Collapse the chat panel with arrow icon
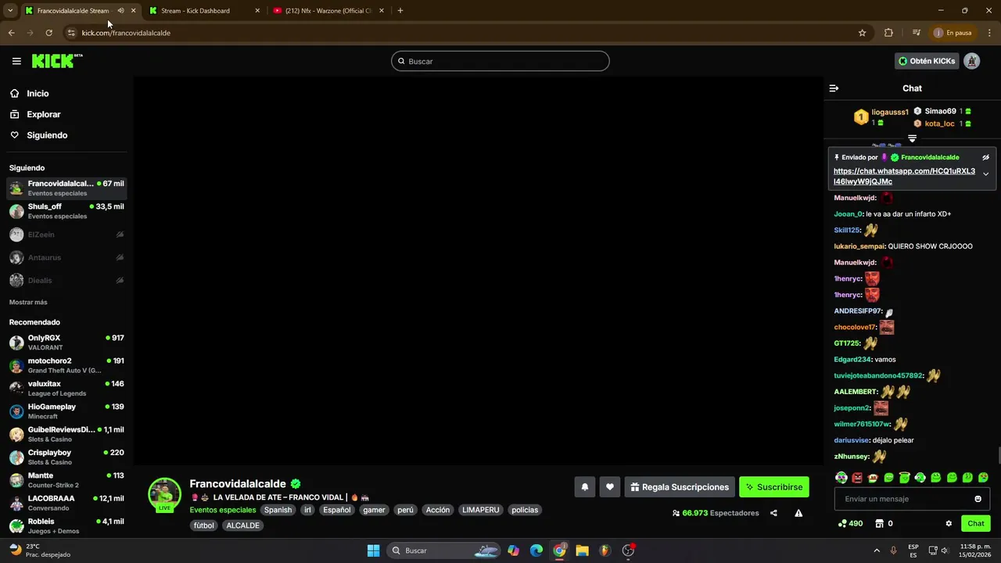The width and height of the screenshot is (1001, 563). point(834,88)
